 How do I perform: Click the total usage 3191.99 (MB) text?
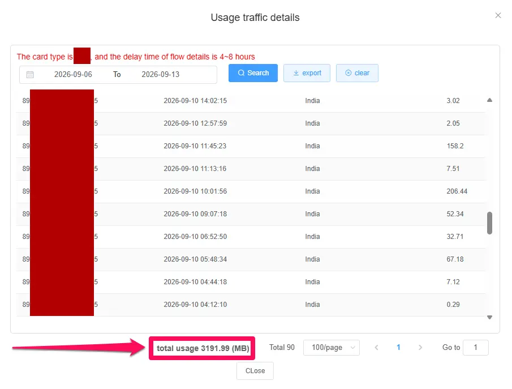(203, 348)
